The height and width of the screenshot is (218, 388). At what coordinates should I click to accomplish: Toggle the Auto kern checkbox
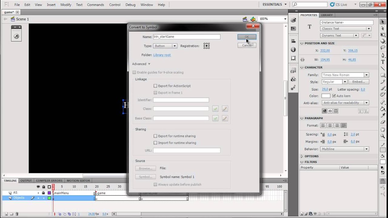click(x=334, y=96)
